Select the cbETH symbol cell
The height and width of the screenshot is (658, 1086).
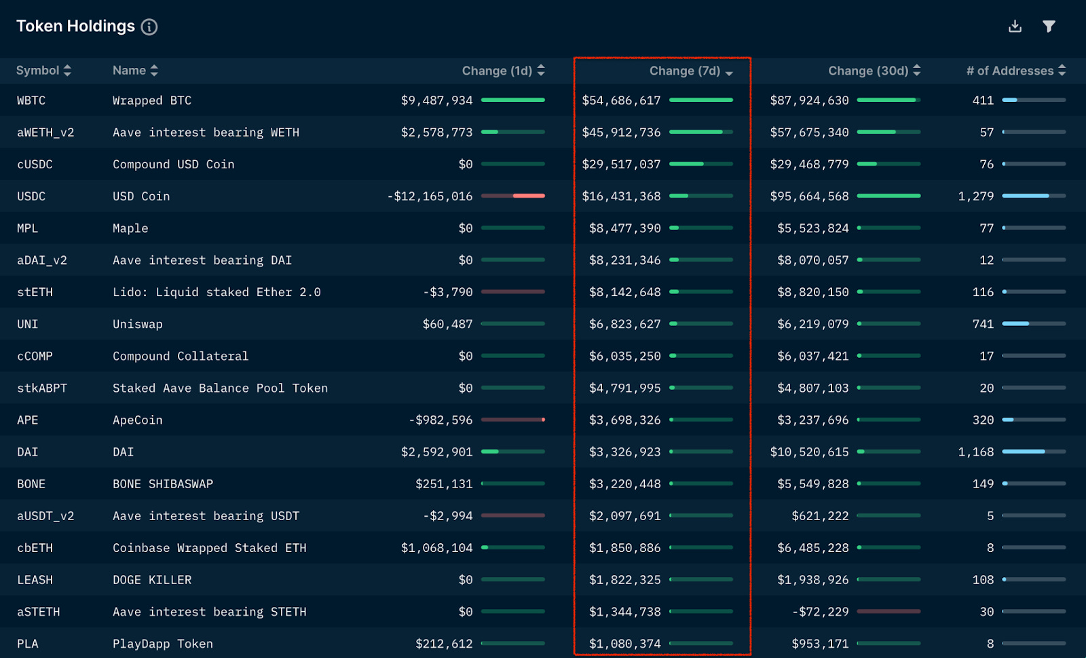pos(35,547)
